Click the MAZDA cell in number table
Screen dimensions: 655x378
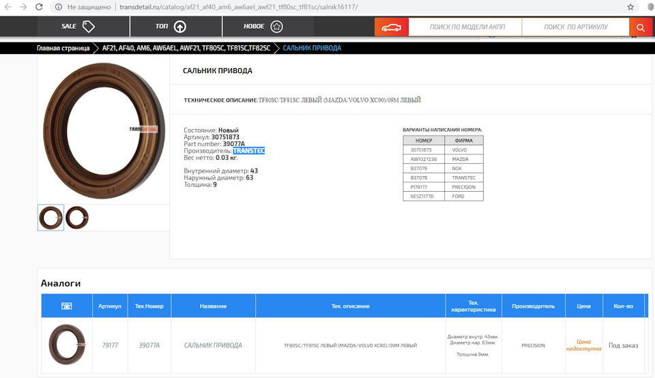click(464, 159)
